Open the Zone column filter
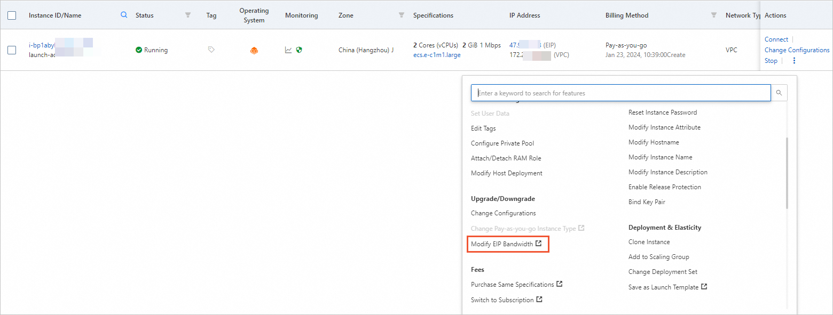This screenshot has width=833, height=315. [x=401, y=15]
